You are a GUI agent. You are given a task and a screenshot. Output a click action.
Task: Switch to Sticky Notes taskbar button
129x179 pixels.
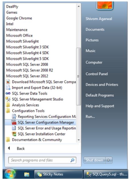pos(59,174)
